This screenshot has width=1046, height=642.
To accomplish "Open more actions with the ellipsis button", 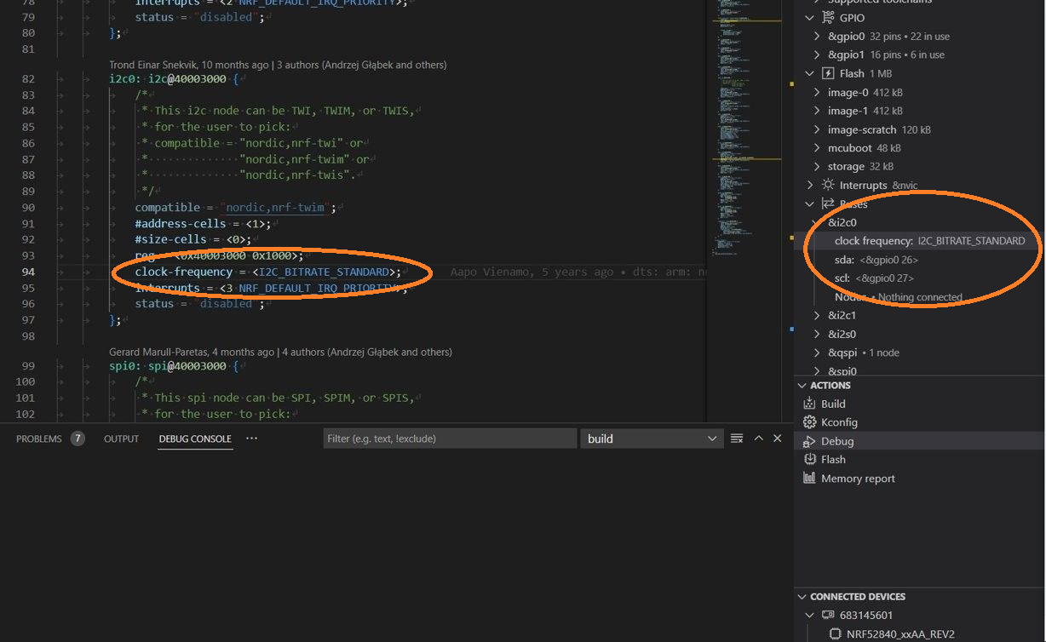I will pyautogui.click(x=250, y=438).
